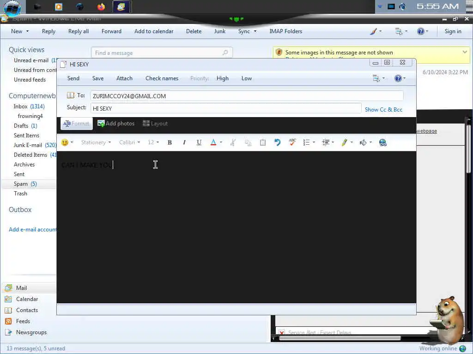Screen dimensions: 473x354
Task: Click Junk in main toolbar
Action: pos(219,31)
